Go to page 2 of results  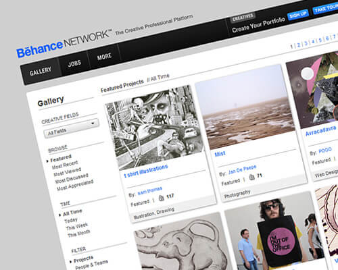point(299,45)
